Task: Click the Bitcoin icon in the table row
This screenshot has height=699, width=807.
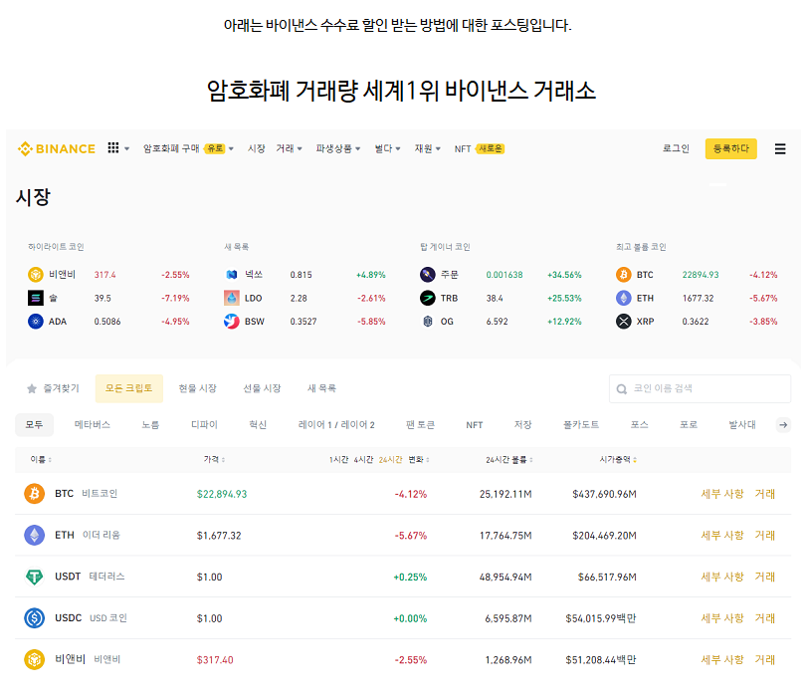Action: tap(35, 494)
